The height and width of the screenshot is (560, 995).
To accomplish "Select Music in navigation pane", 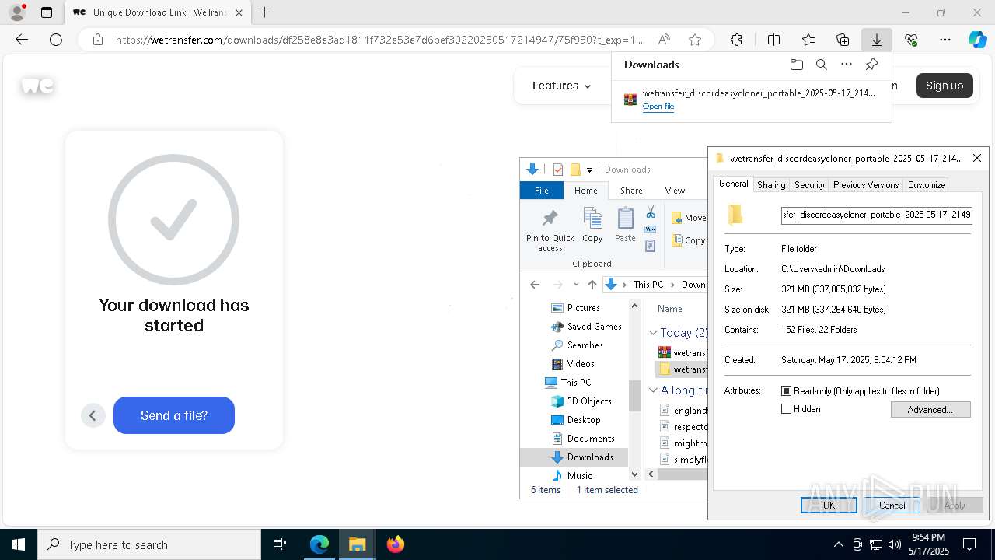I will click(579, 476).
